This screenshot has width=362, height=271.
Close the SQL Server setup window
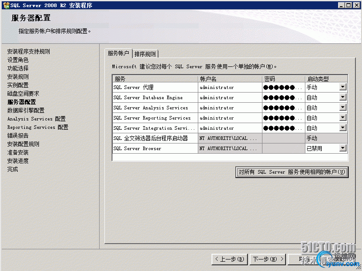[356, 5]
